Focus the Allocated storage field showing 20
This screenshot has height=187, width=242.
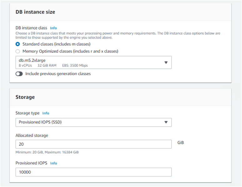click(93, 144)
